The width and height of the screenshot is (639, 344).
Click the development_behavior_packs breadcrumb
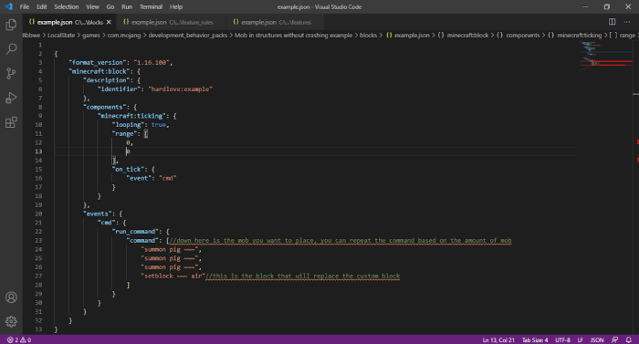point(187,35)
